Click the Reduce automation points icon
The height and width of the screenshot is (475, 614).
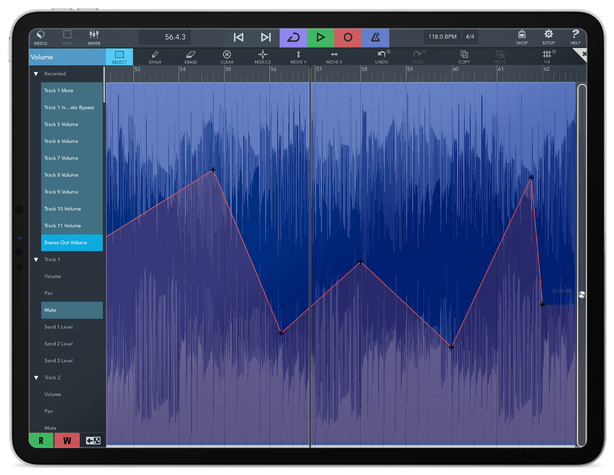262,57
